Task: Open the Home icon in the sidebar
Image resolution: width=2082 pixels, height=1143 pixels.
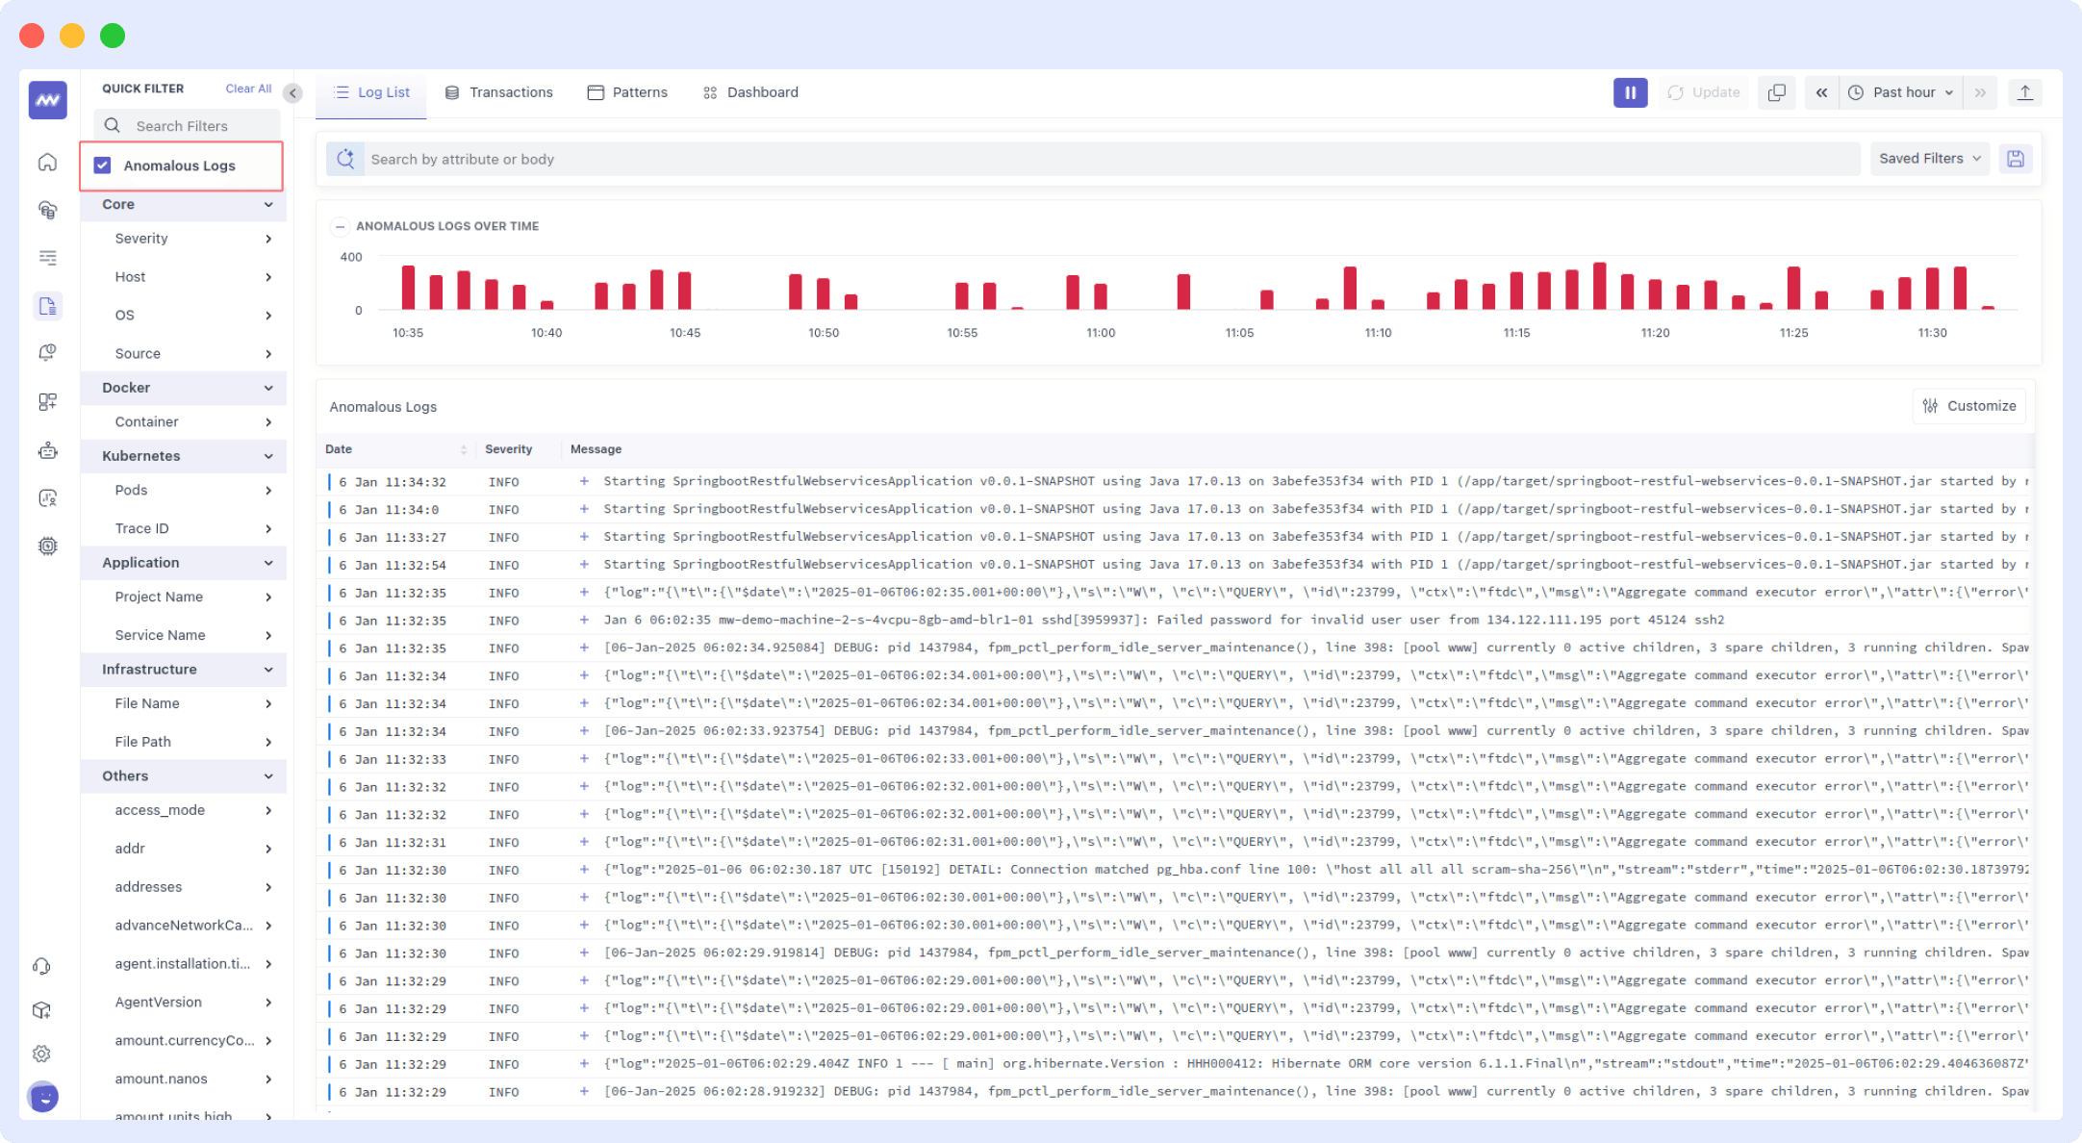Action: 47,162
